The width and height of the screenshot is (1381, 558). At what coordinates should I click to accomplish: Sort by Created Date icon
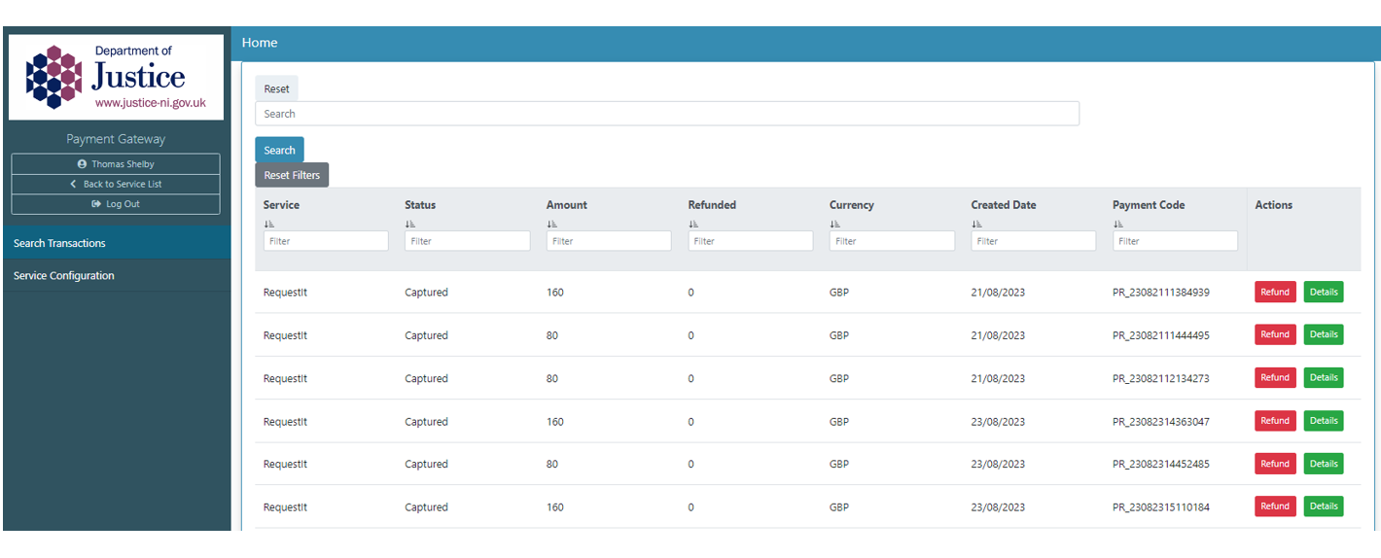click(976, 224)
